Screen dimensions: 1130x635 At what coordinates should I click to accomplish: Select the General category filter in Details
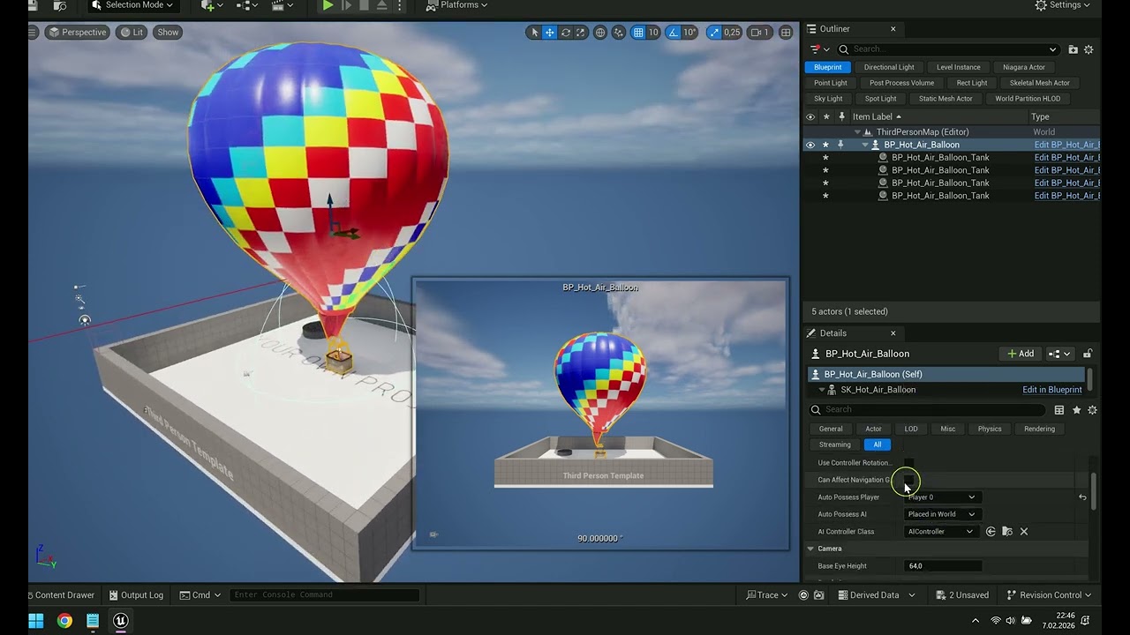pos(831,429)
